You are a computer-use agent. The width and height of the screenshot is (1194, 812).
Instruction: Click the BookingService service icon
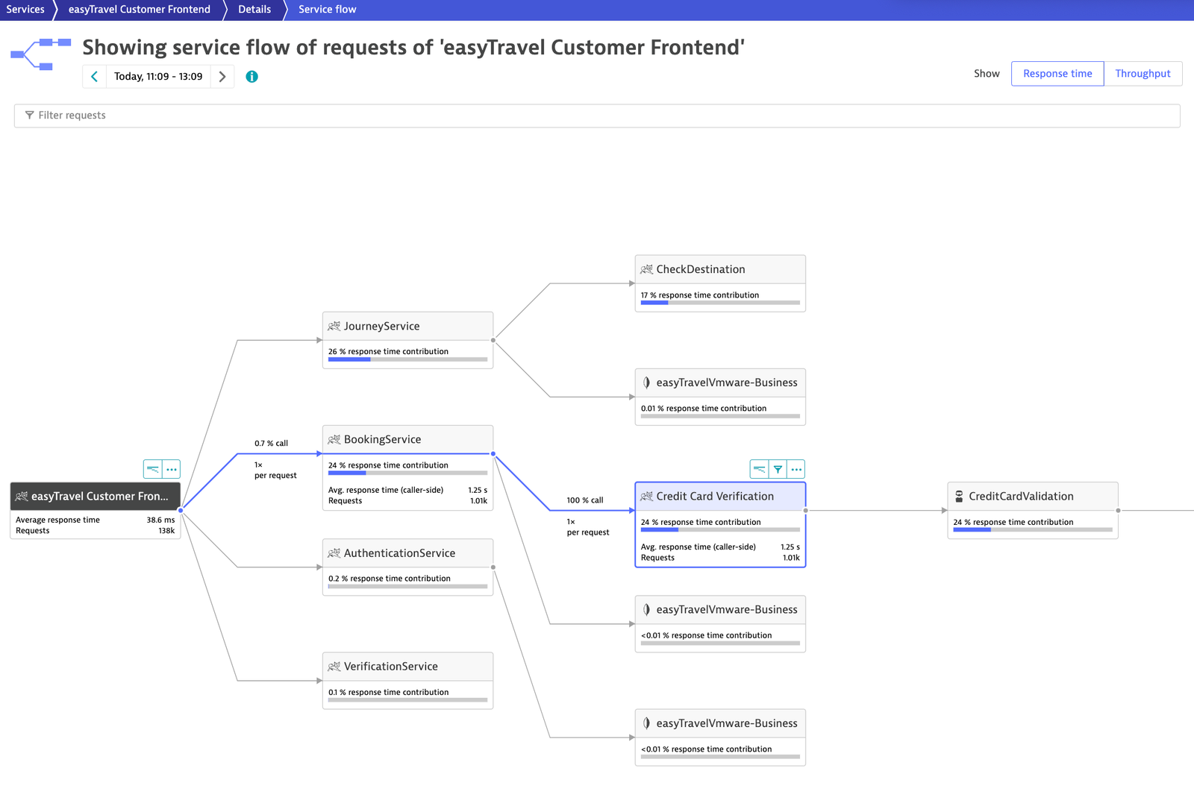click(x=334, y=439)
